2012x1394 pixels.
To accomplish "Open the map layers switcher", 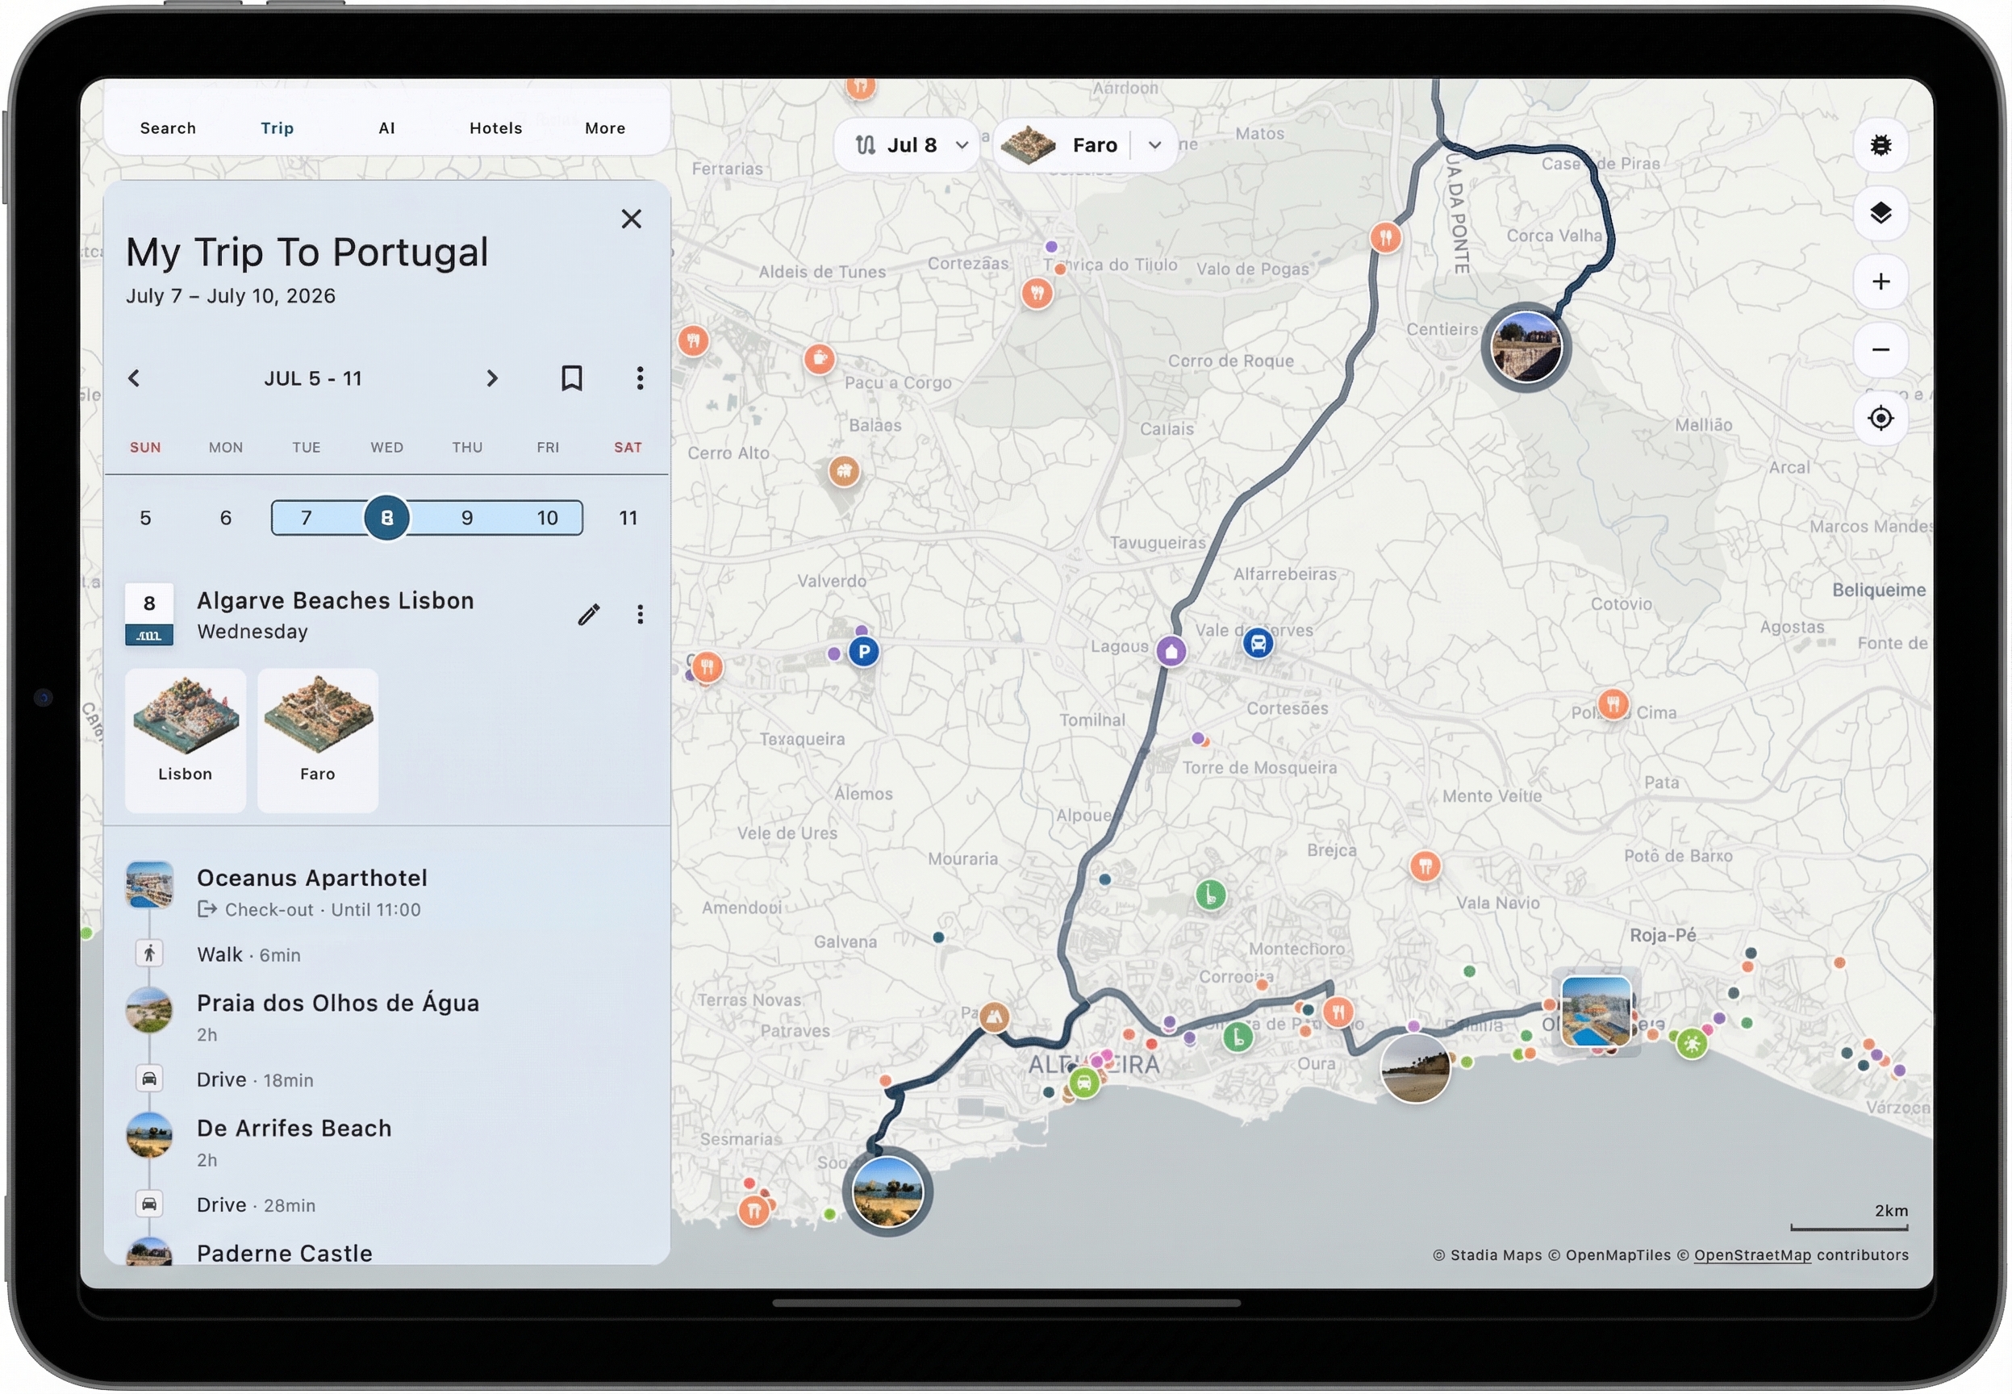I will coord(1881,212).
